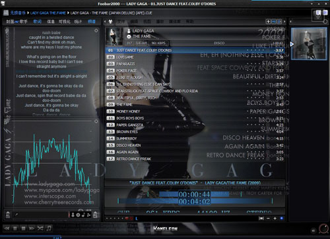Viewport: 330px width, 239px height.
Task: Select track 12 Paper Gangsta
Action: (x=195, y=125)
